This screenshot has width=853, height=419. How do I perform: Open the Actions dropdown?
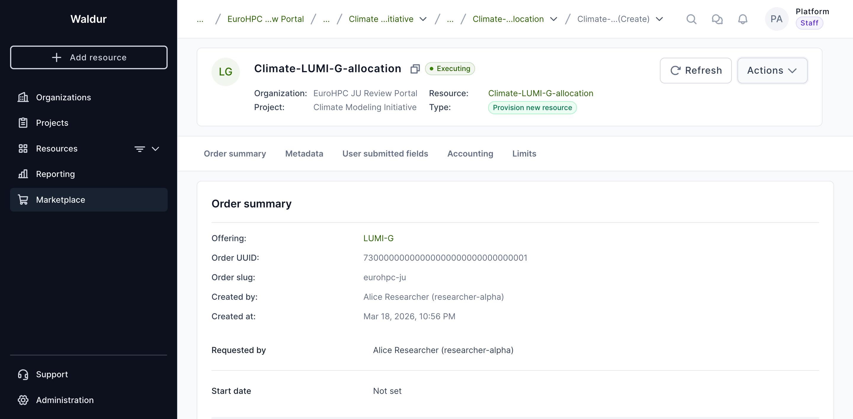[772, 70]
